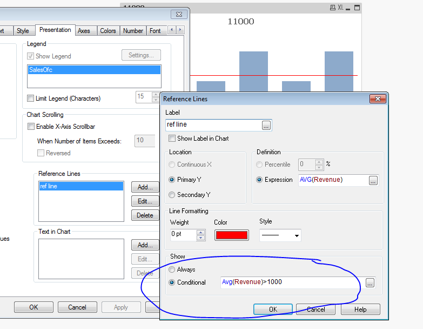Viewport: 423px width, 329px height.
Task: Select Secondary Y location
Action: point(172,195)
